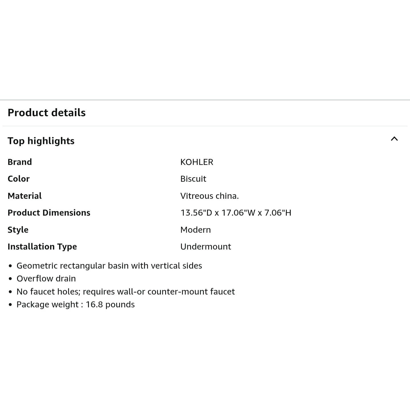Click the Brand label
This screenshot has height=410, width=410.
tap(20, 162)
